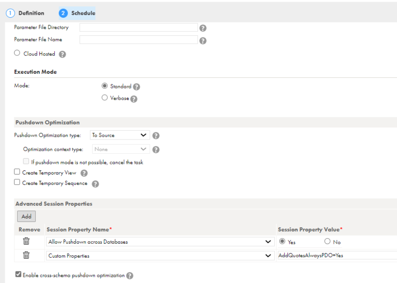This screenshot has width=397, height=283.
Task: Select the Cloud Hosted radio button
Action: coord(17,53)
